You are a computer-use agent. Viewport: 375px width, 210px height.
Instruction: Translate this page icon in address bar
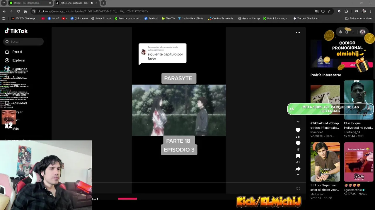click(317, 11)
